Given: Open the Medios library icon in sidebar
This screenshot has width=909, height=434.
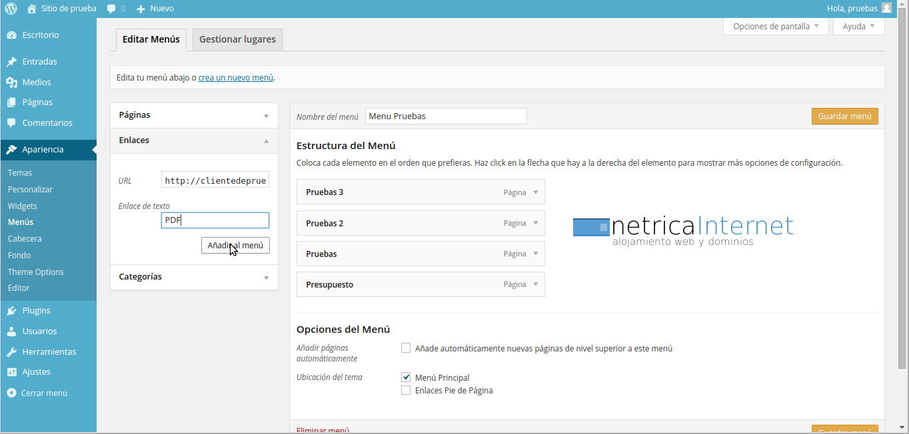Looking at the screenshot, I should tap(11, 83).
